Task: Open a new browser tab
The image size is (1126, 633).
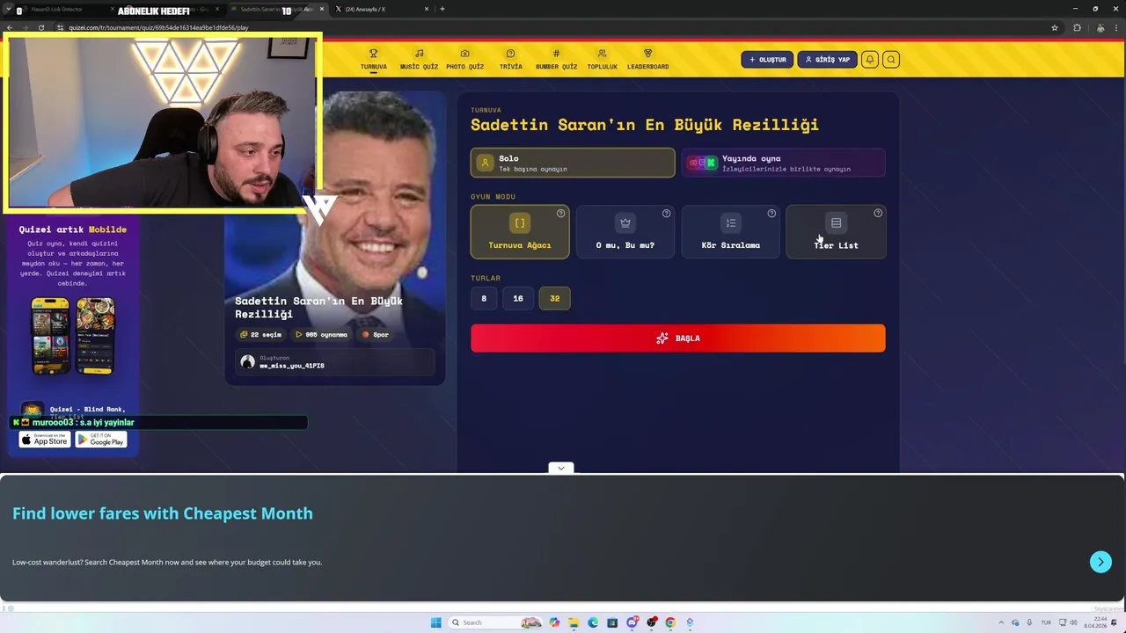Action: coord(442,9)
